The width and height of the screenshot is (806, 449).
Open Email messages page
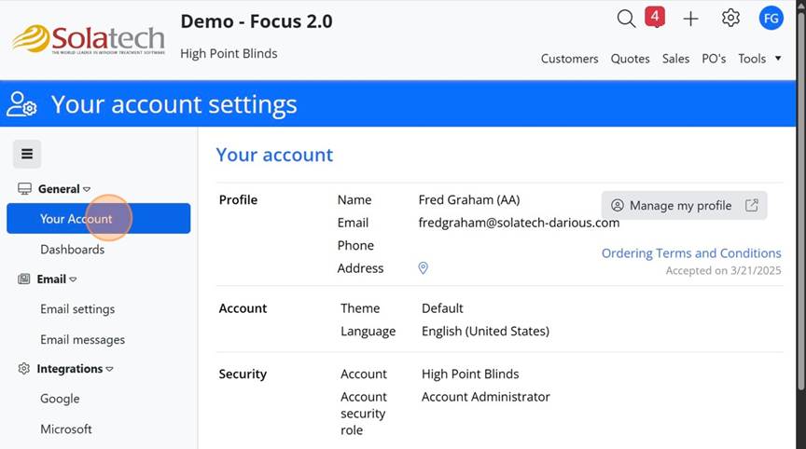(x=83, y=340)
